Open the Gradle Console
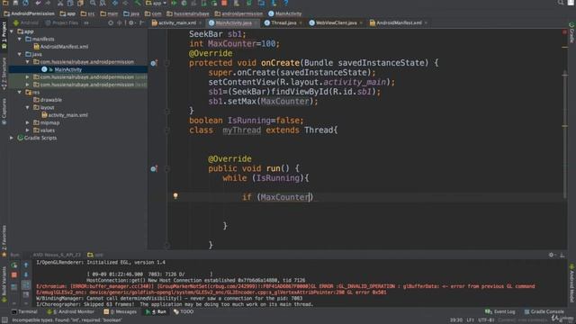Screen dimensions: 576x324 (x=544, y=312)
